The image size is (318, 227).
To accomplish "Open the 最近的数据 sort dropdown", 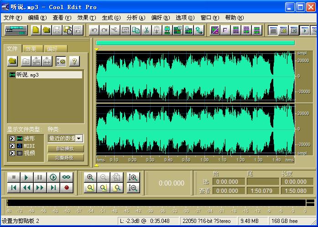I will click(x=79, y=138).
